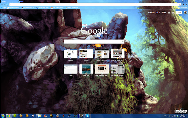Image resolution: width=188 pixels, height=118 pixels.
Task: Click the extension icon beside the Chrome menu
Action: click(x=183, y=5)
